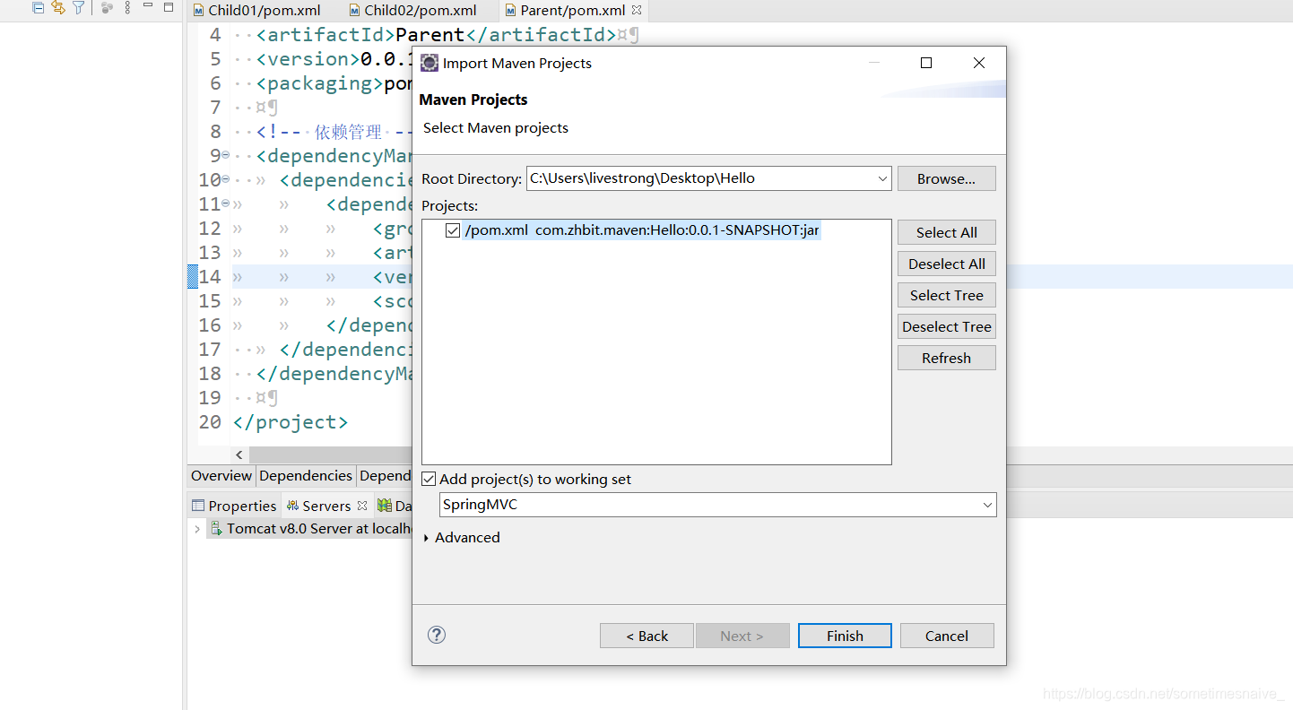Open the View Menu three-dots icon
This screenshot has width=1293, height=710.
[127, 7]
